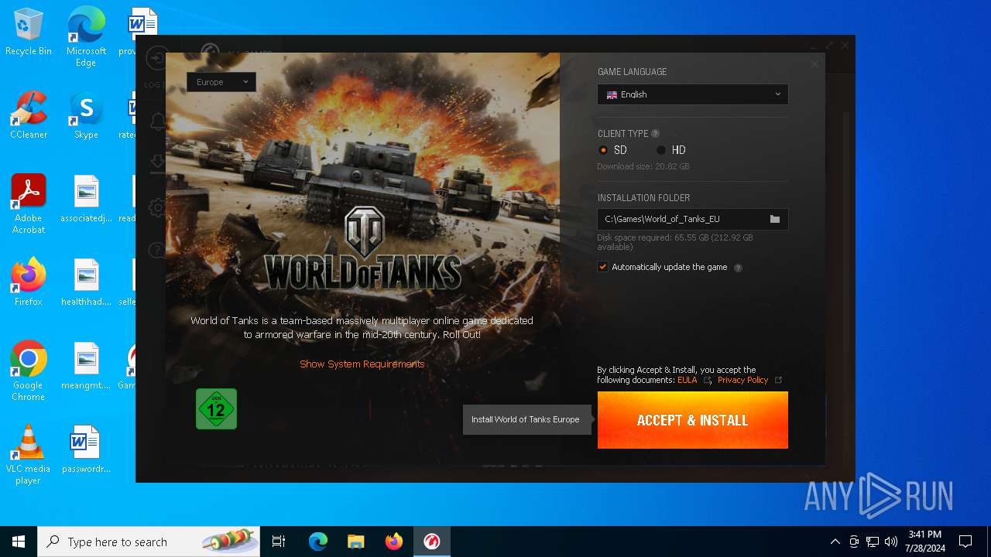Click the network tray icon
The height and width of the screenshot is (557, 991).
873,542
